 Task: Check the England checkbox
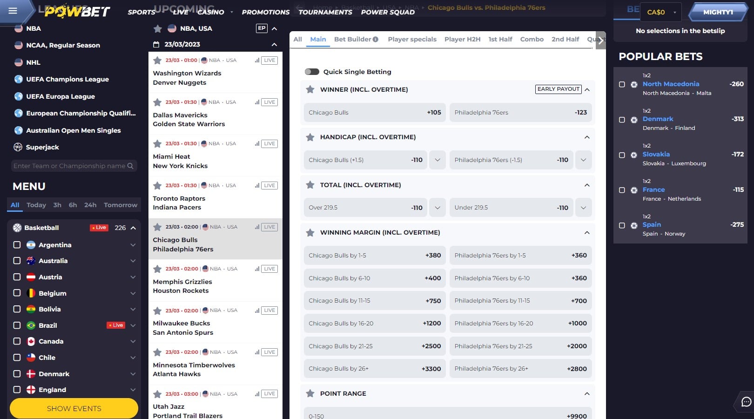(17, 390)
